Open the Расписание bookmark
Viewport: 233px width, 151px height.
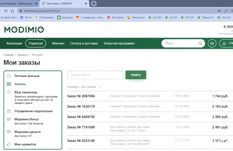[136, 18]
